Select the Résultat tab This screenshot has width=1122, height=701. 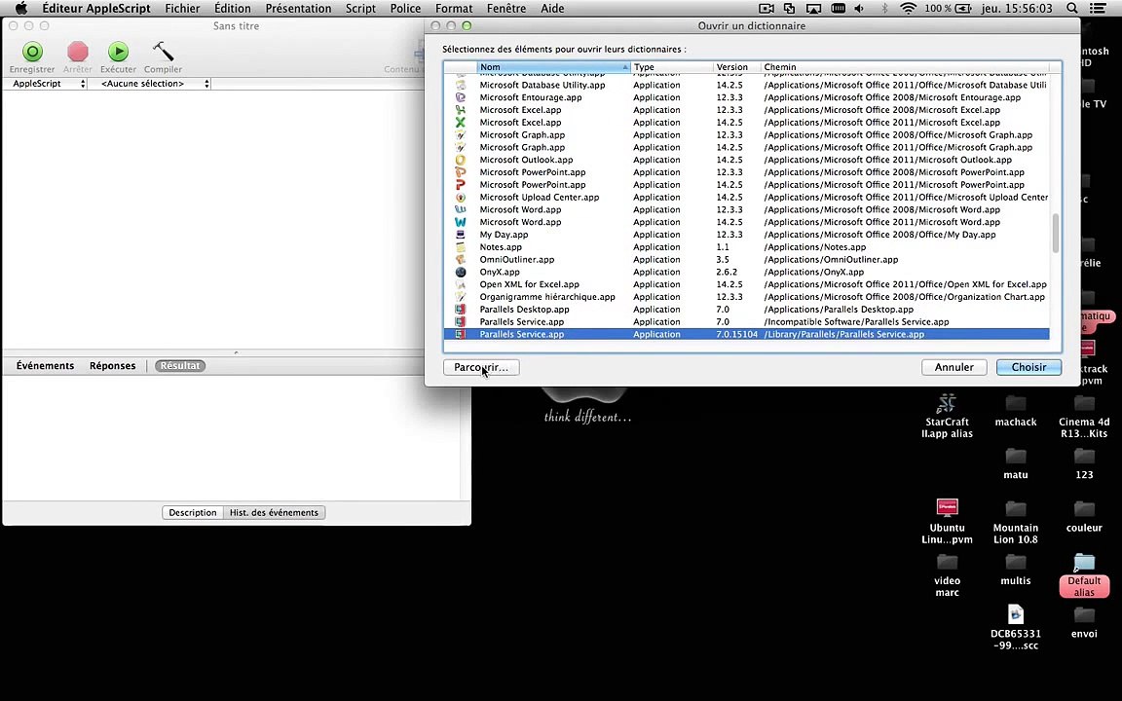tap(180, 365)
